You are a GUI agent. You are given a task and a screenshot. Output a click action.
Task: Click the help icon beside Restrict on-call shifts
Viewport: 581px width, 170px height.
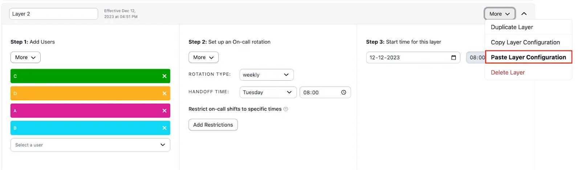(286, 109)
